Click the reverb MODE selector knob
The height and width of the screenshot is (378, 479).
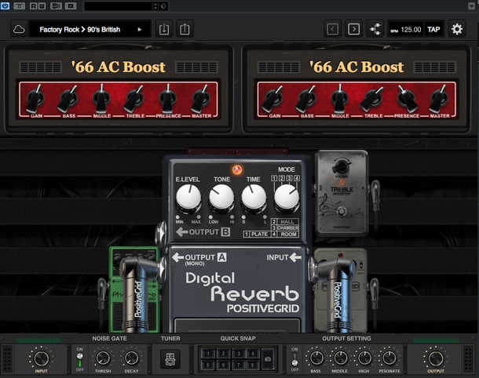287,198
